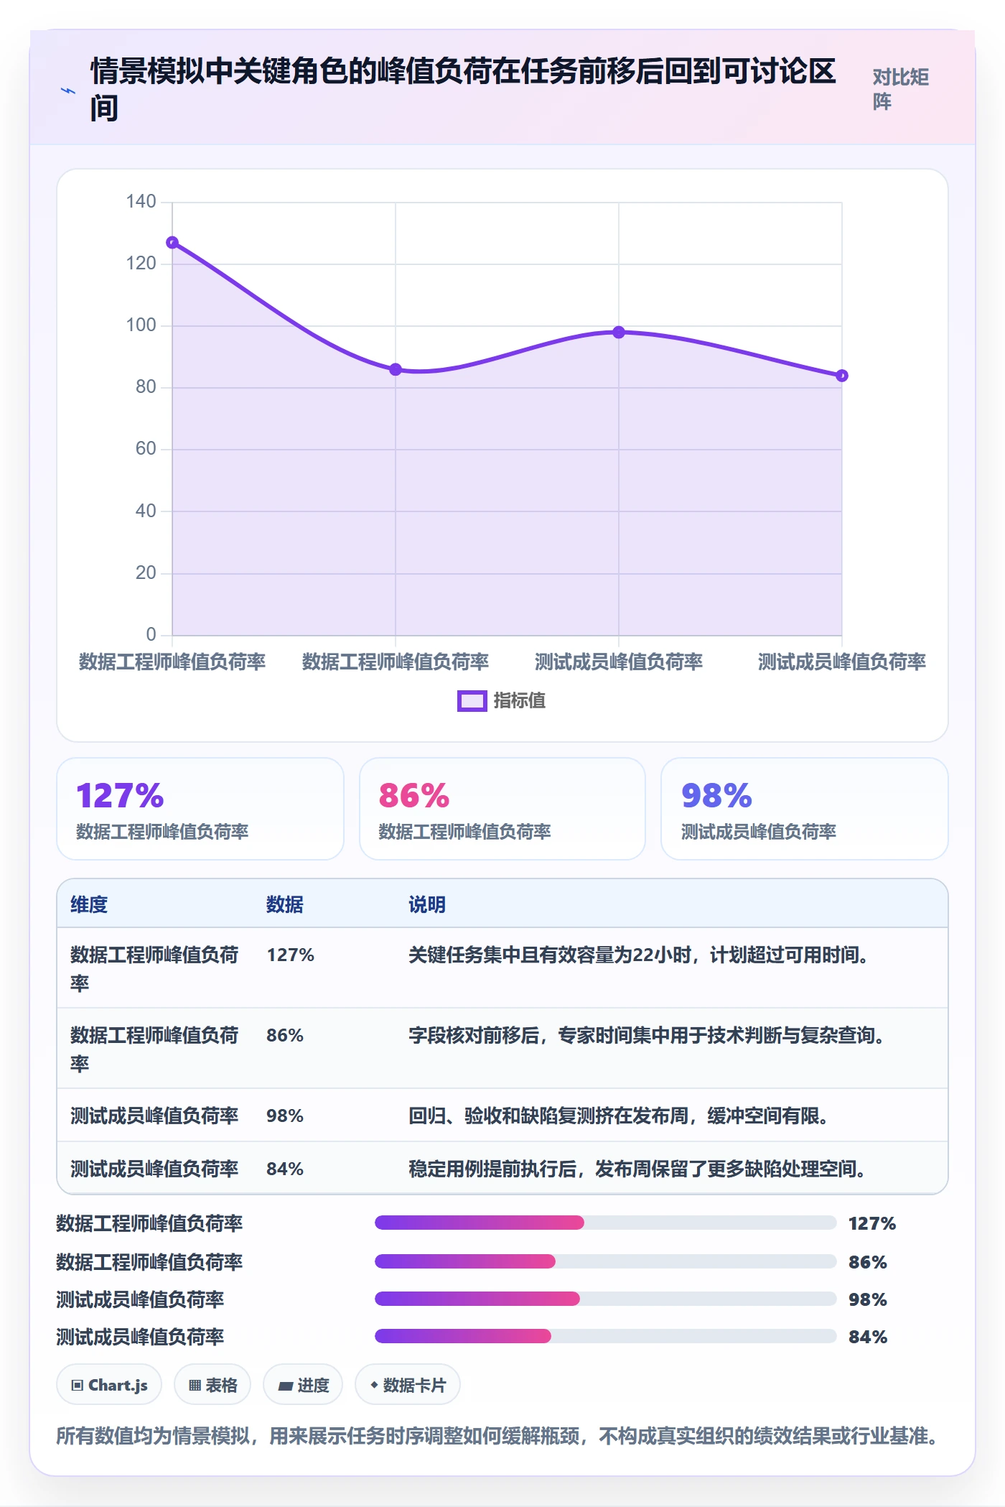Click the 说明 table column header
Image resolution: width=1005 pixels, height=1507 pixels.
click(x=427, y=904)
